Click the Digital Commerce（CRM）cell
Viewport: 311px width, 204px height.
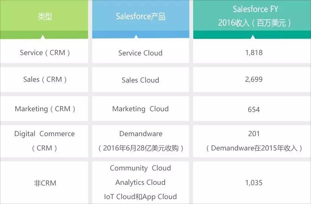click(45, 140)
